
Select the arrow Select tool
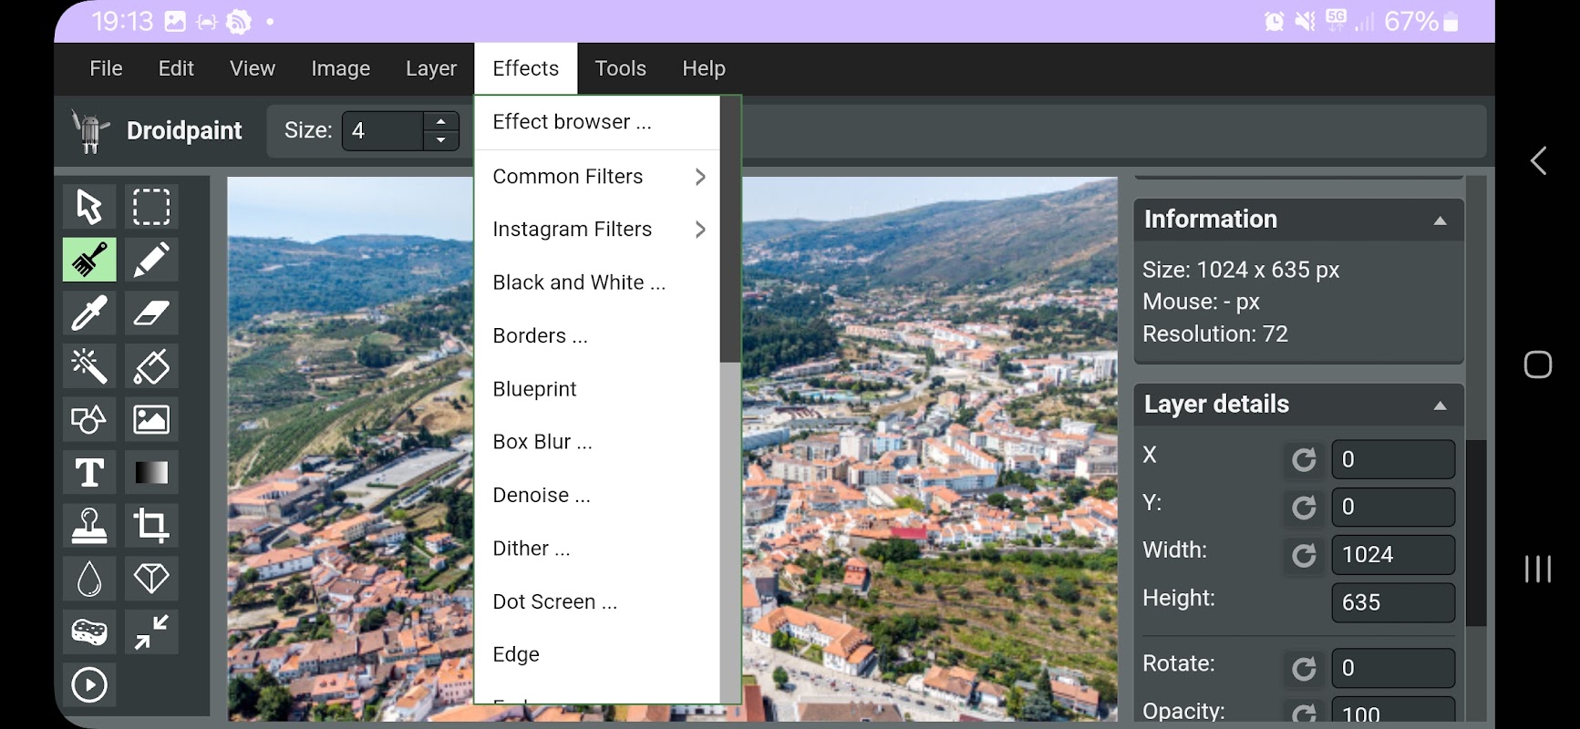[89, 207]
